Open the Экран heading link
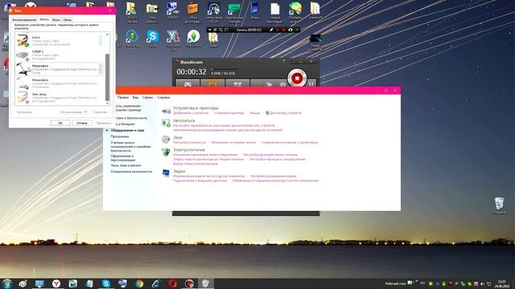The width and height of the screenshot is (515, 289). (179, 171)
